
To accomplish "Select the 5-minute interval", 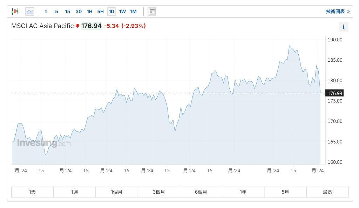I will tap(56, 12).
